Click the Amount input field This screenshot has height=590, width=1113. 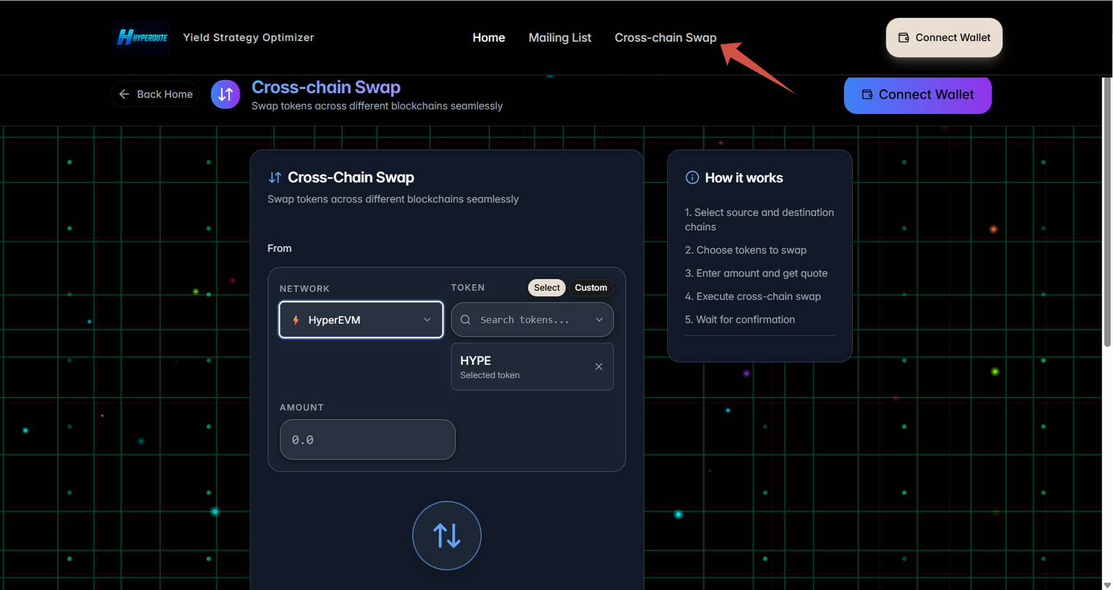click(367, 439)
